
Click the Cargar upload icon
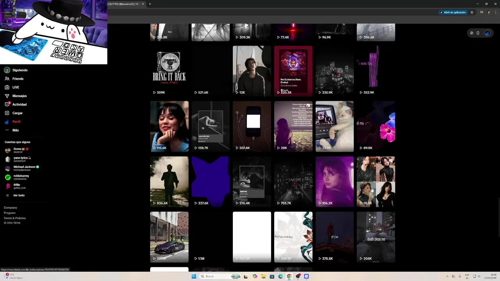point(7,113)
